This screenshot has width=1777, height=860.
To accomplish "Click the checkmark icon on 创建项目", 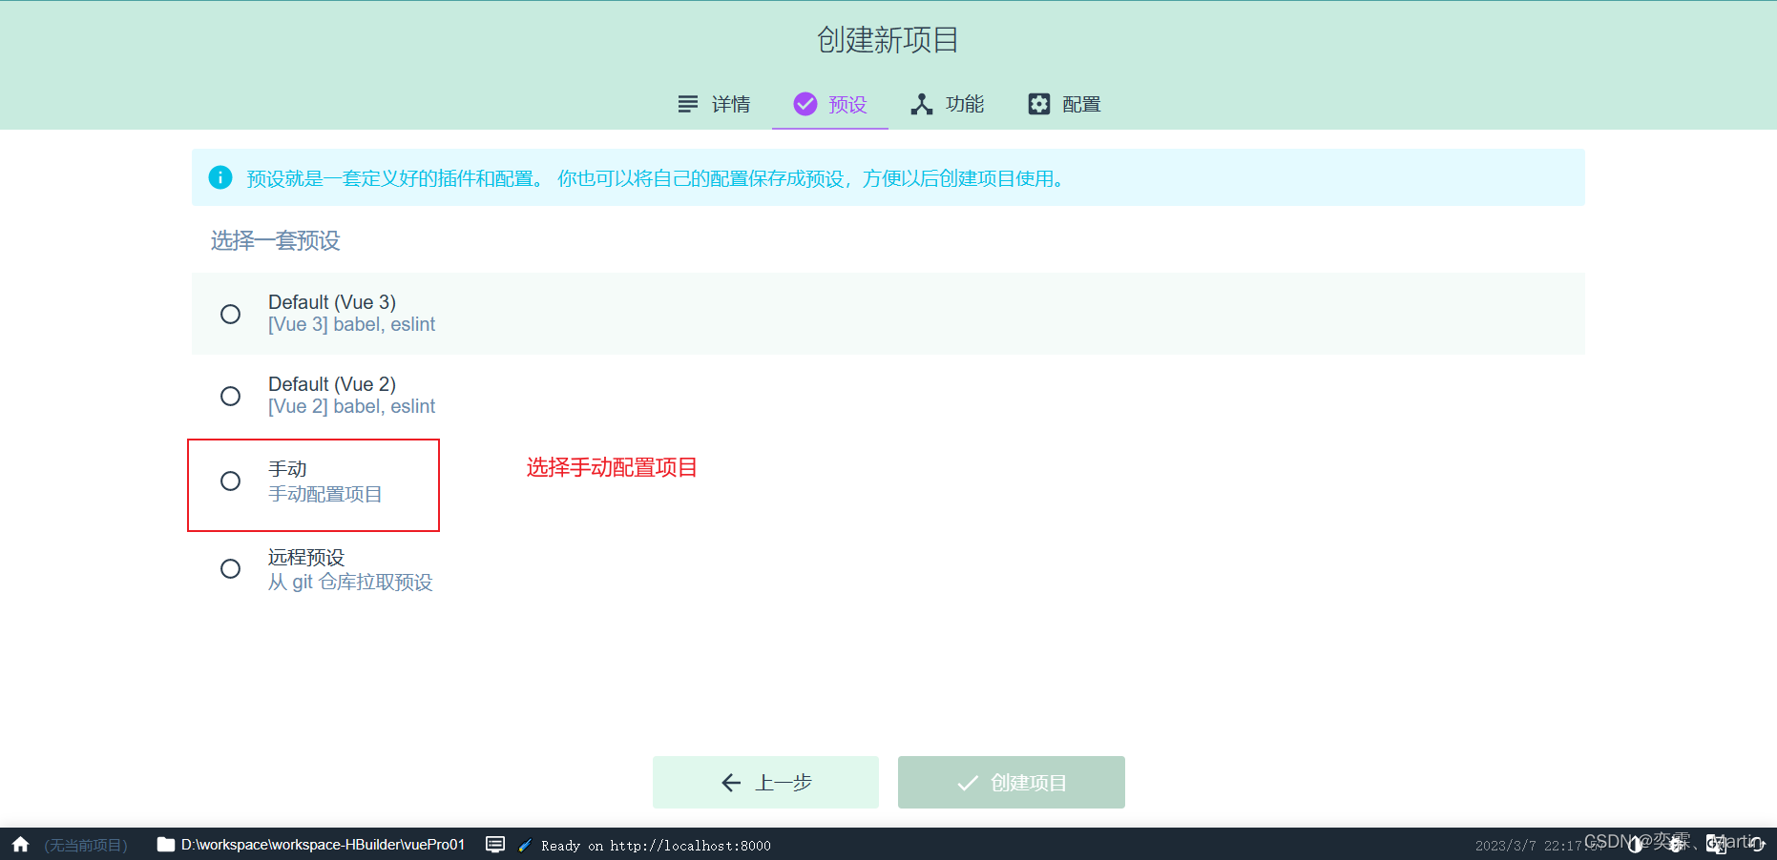I will pos(968,783).
